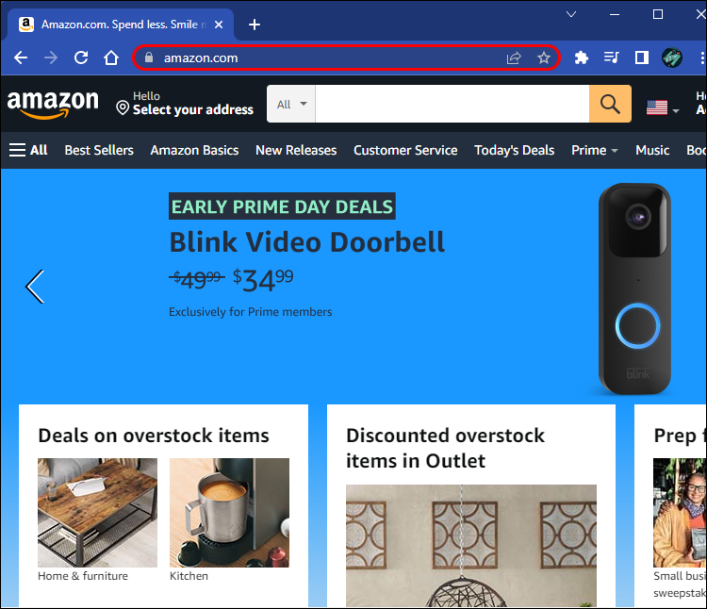
Task: Go to browser home page icon
Action: click(111, 58)
